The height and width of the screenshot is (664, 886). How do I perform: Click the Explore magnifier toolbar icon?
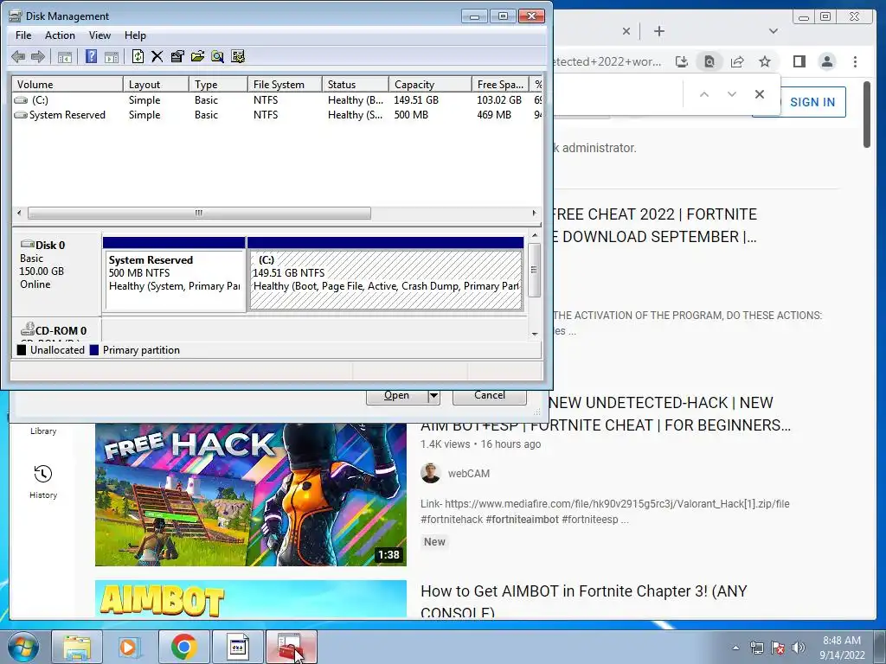click(x=217, y=56)
